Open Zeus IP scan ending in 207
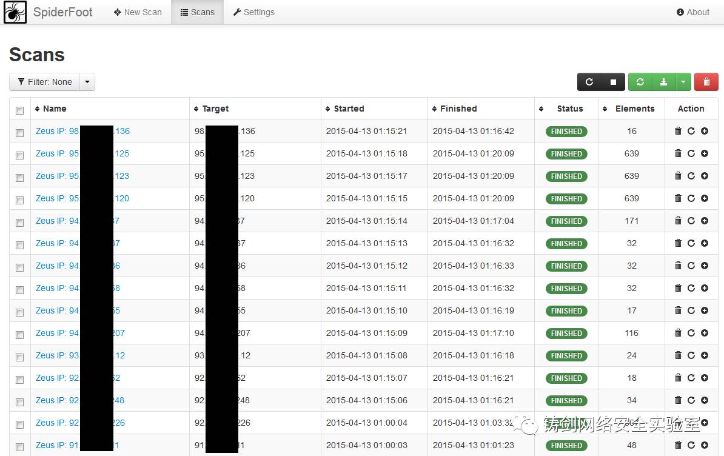724x456 pixels. click(80, 333)
